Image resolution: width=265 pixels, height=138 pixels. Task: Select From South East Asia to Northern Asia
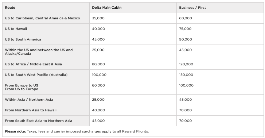[39, 121]
